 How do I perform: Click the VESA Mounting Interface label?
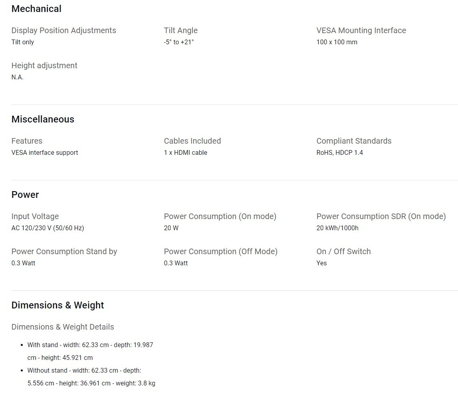coord(361,30)
